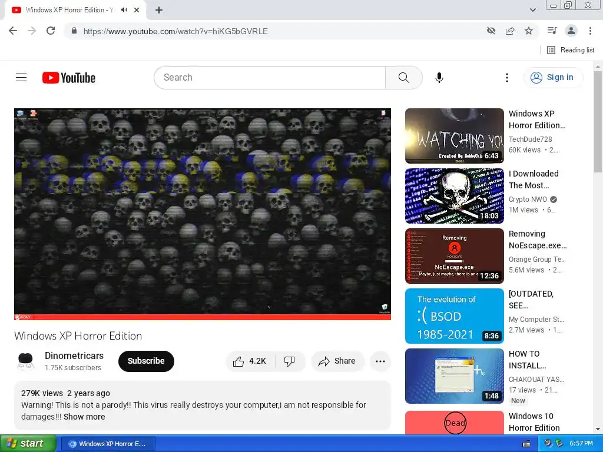
Task: Open the YouTube guide hamburger menu
Action: tap(21, 78)
